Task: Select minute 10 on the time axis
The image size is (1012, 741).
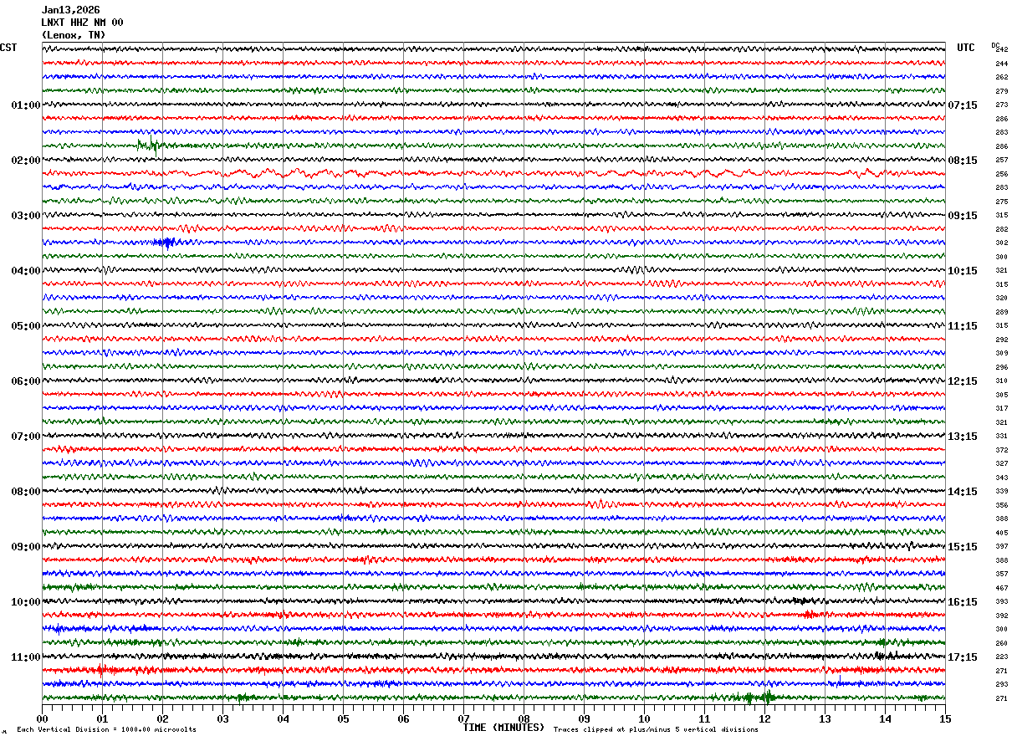Action: [x=644, y=718]
